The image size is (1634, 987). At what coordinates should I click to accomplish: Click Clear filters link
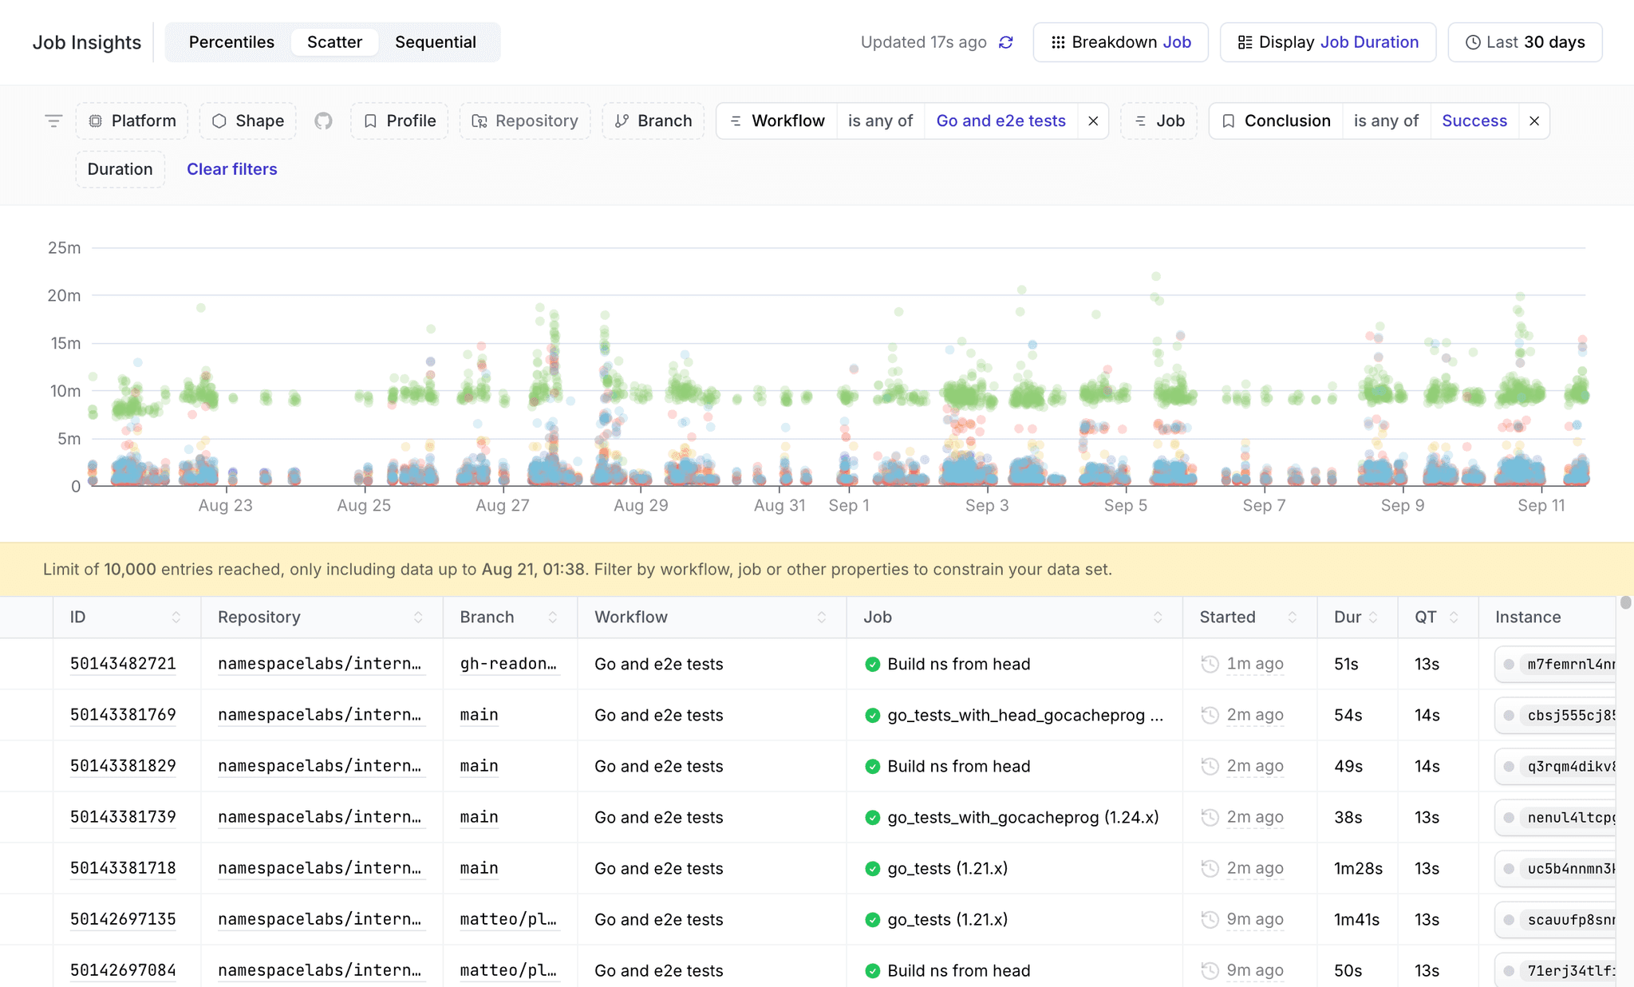(231, 169)
